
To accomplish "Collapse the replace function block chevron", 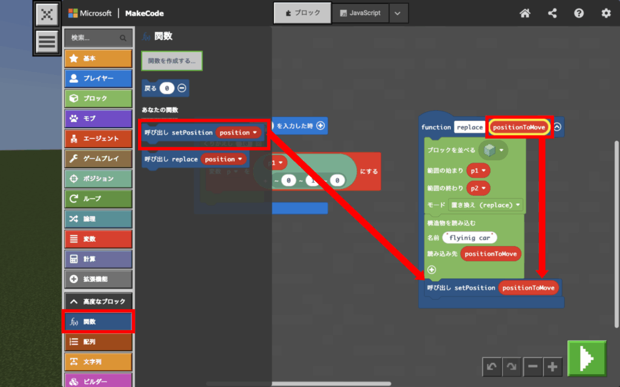I will 557,127.
